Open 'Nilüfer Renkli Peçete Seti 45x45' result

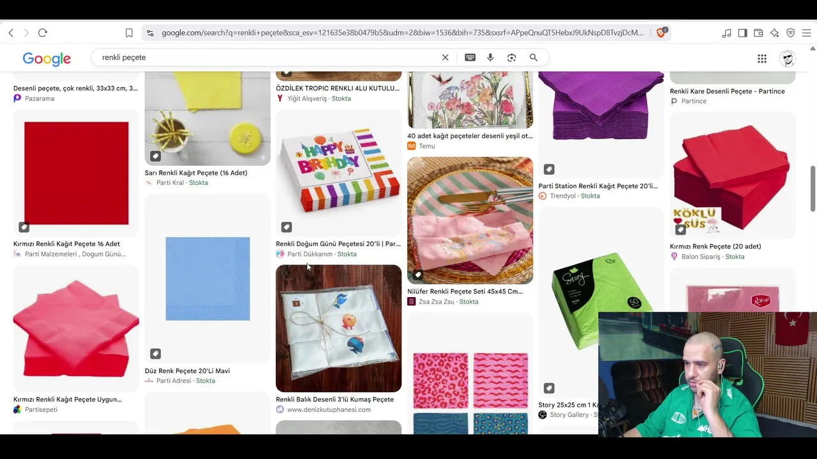[x=465, y=291]
